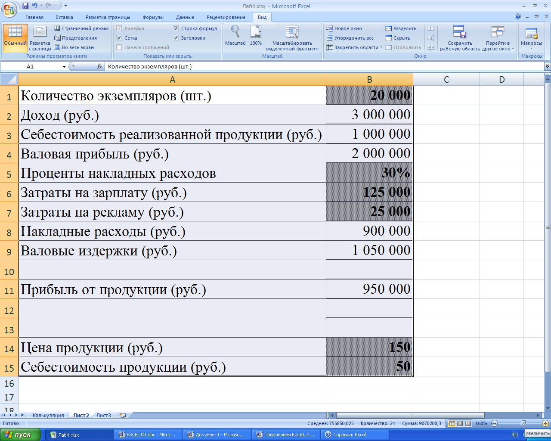551x441 pixels.
Task: Set zoom to 100%
Action: 256,35
